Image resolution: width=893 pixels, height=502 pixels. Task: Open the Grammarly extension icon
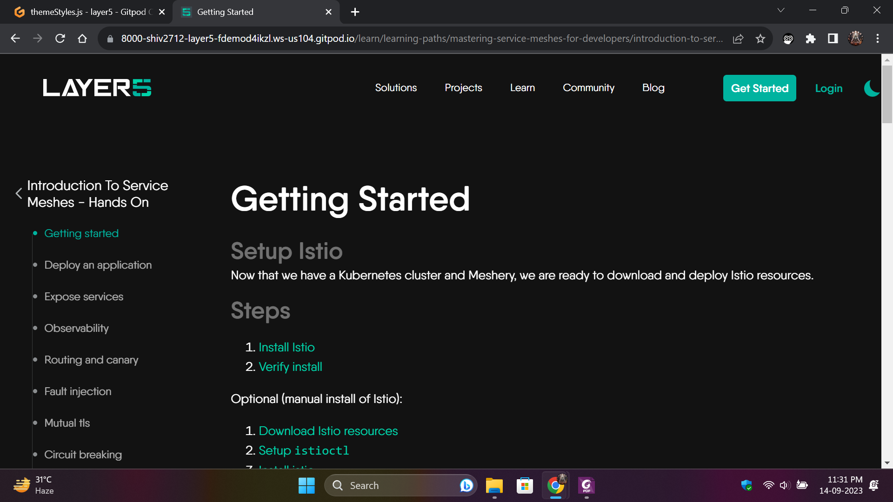(x=788, y=39)
